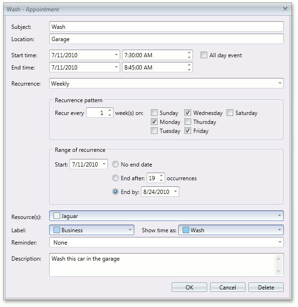Click the Business label color swatch

[x=56, y=230]
